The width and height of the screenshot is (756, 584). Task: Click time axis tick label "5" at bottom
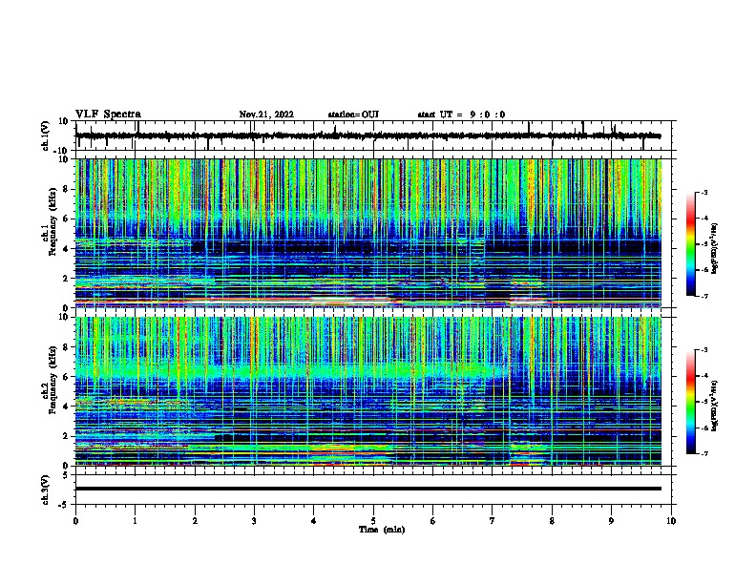click(373, 520)
